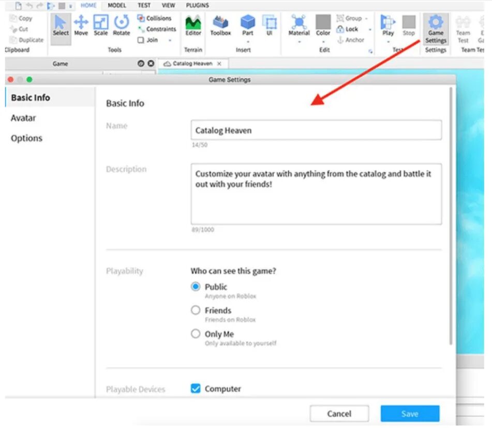This screenshot has height=428, width=492.
Task: Activate the Scale tool
Action: tap(101, 25)
